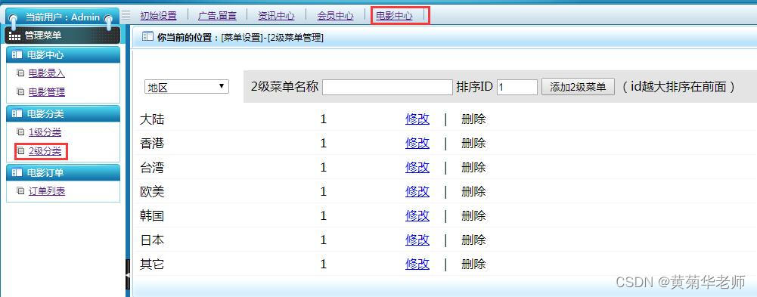Click 修改 for the 香港 row

[x=417, y=143]
